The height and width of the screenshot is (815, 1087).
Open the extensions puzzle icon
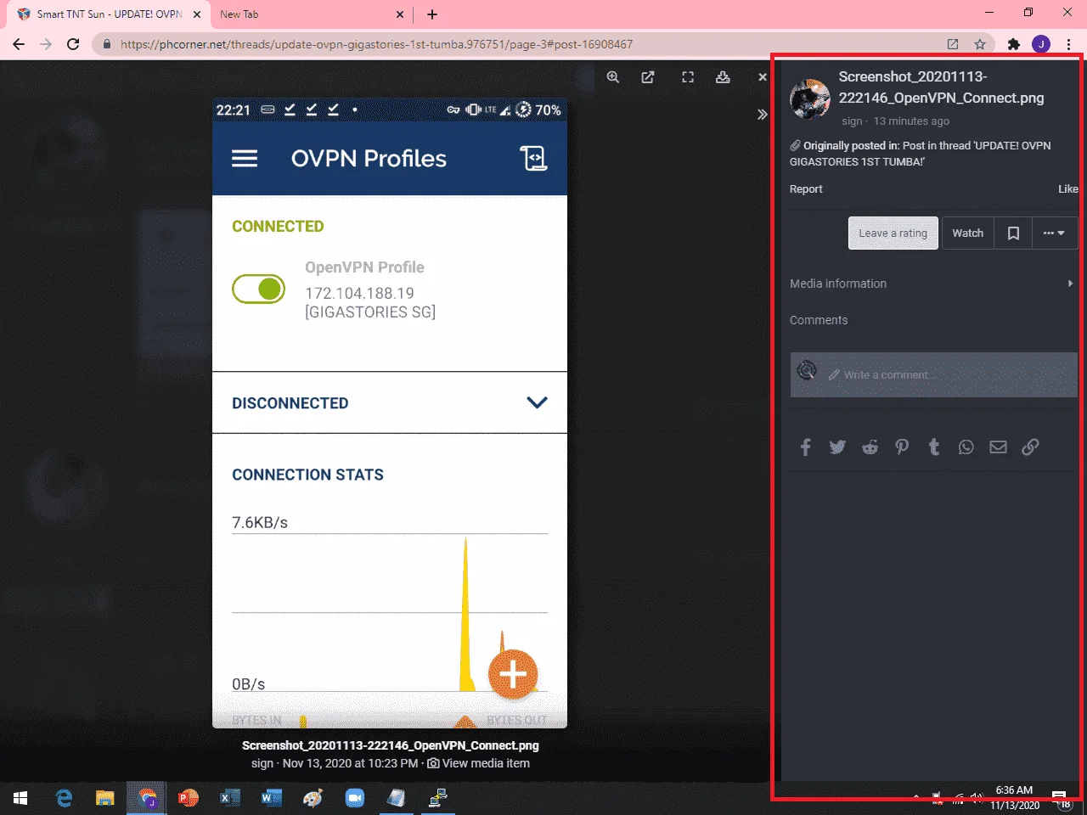pyautogui.click(x=1013, y=44)
